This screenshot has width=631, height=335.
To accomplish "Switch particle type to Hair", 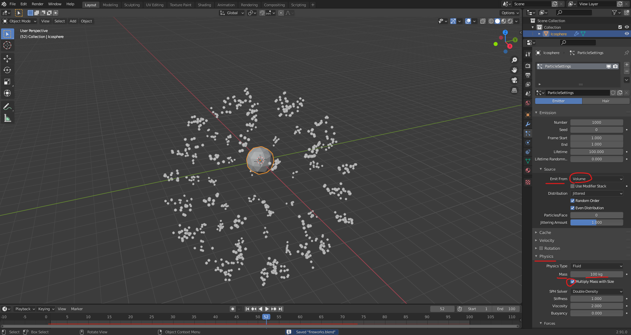I will (x=606, y=101).
